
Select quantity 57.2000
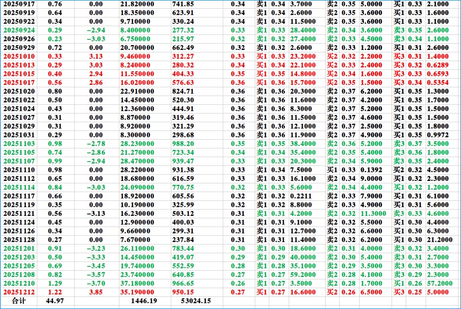pos(440,284)
